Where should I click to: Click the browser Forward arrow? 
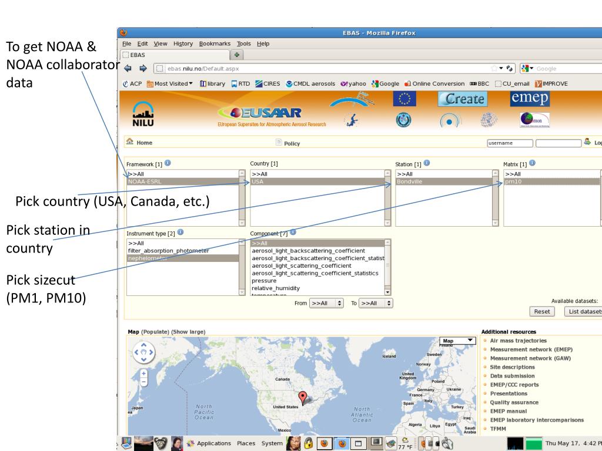143,68
